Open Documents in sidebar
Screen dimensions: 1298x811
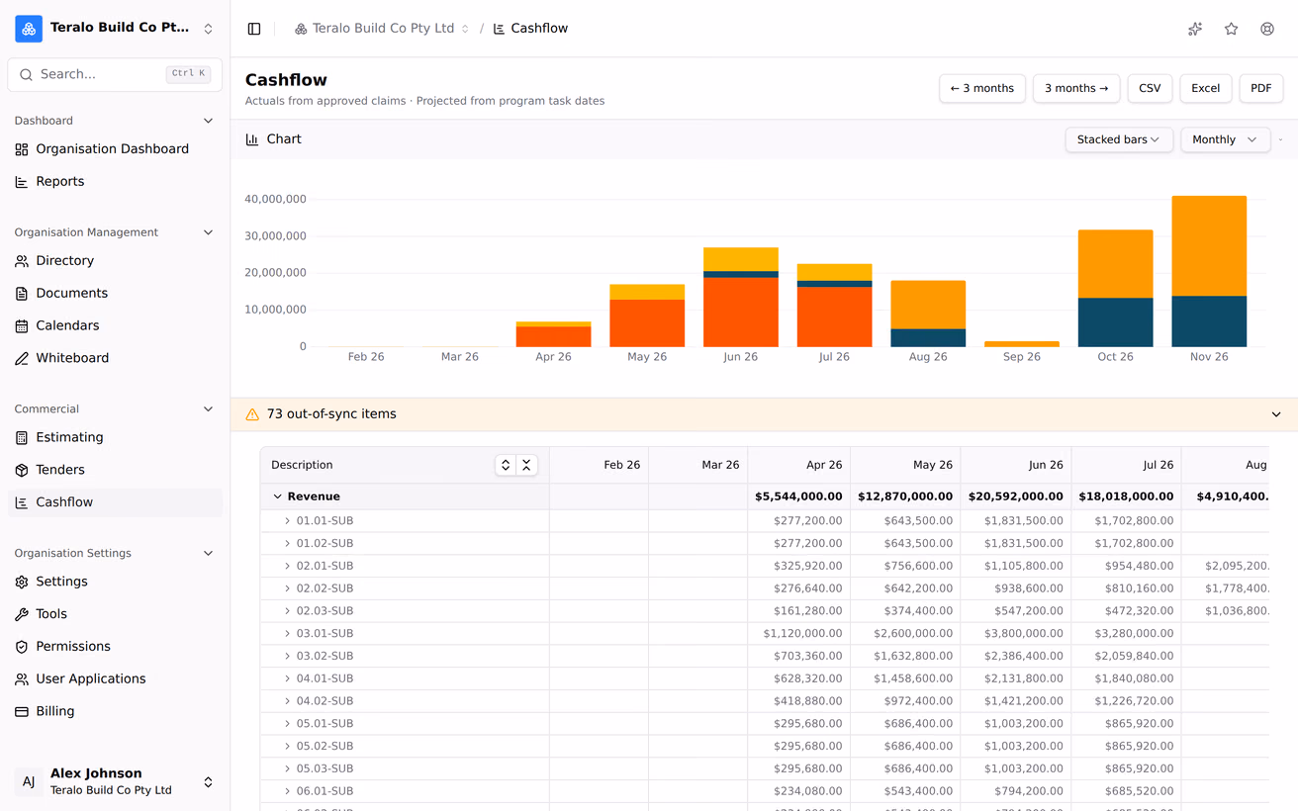pyautogui.click(x=115, y=294)
